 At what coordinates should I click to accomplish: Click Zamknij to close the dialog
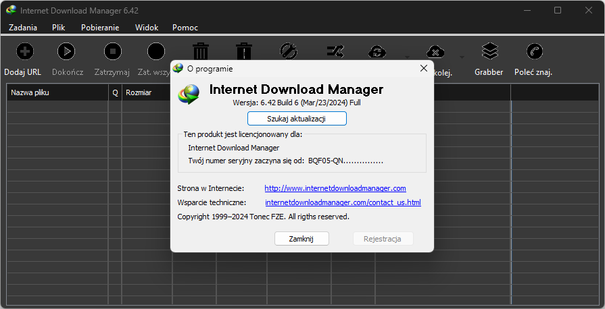coord(301,238)
